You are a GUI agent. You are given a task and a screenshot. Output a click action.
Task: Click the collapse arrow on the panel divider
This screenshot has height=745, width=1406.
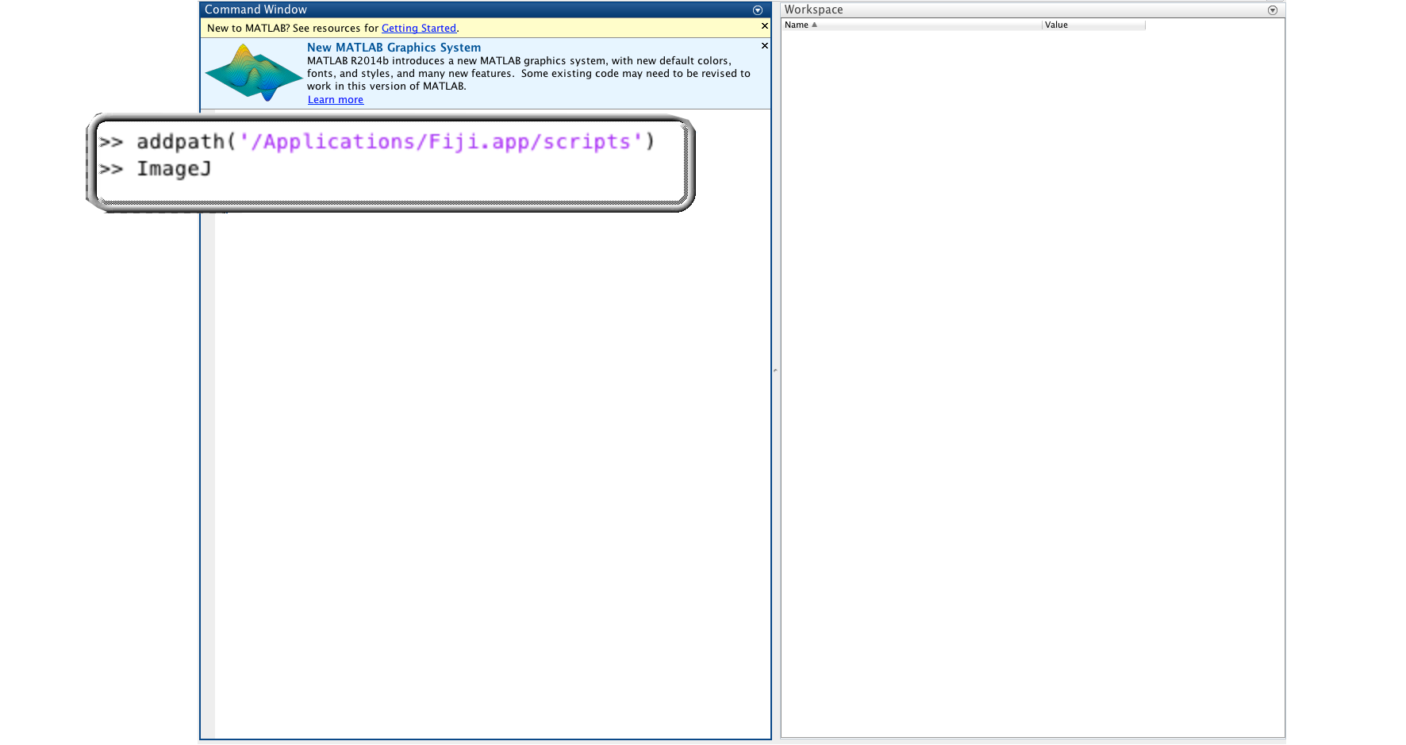pyautogui.click(x=775, y=370)
